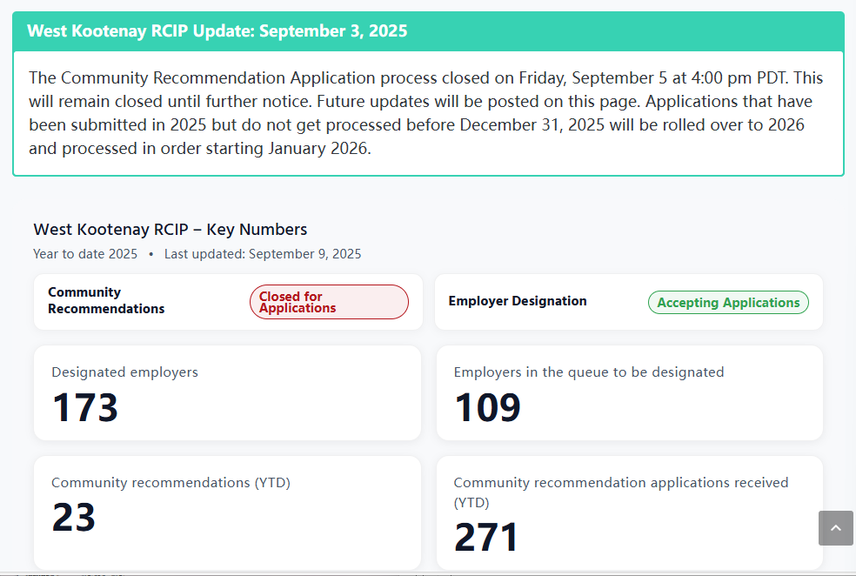Click the Community recommendation applications received label

pos(620,483)
